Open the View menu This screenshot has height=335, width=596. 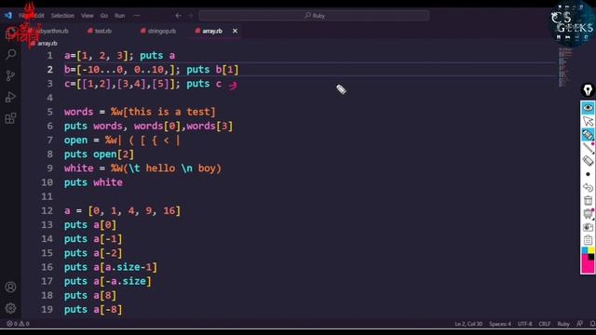[87, 16]
